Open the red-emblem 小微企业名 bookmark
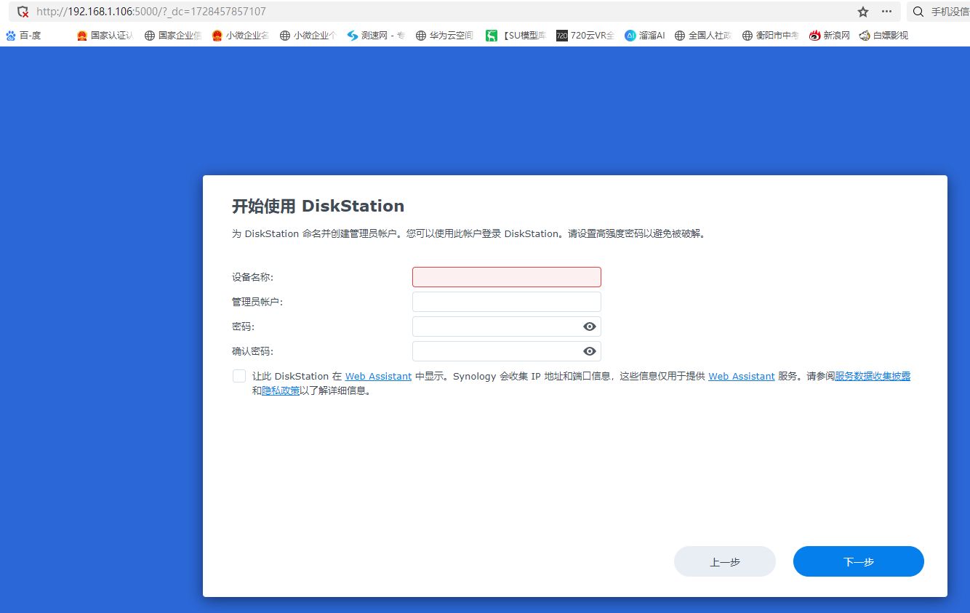Image resolution: width=970 pixels, height=613 pixels. click(x=240, y=35)
